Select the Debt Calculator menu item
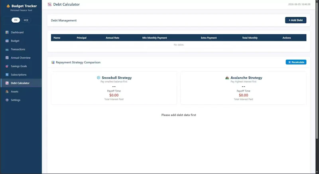Viewport: 319px width, 174px height. (x=21, y=83)
